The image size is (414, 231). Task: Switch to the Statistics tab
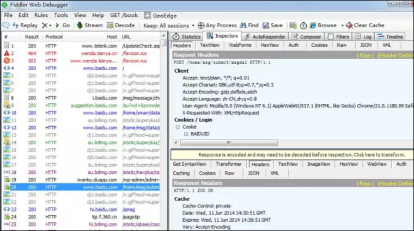[187, 36]
